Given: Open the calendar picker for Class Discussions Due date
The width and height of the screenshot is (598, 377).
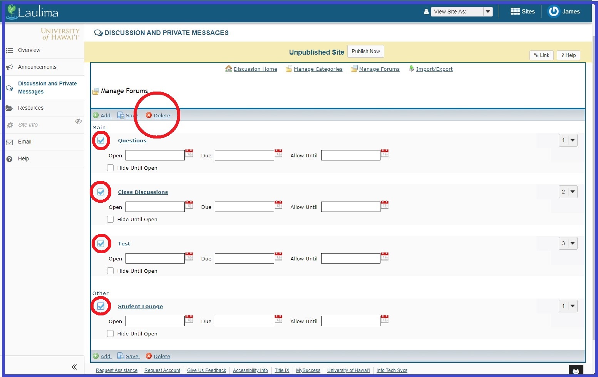Looking at the screenshot, I should coord(278,205).
